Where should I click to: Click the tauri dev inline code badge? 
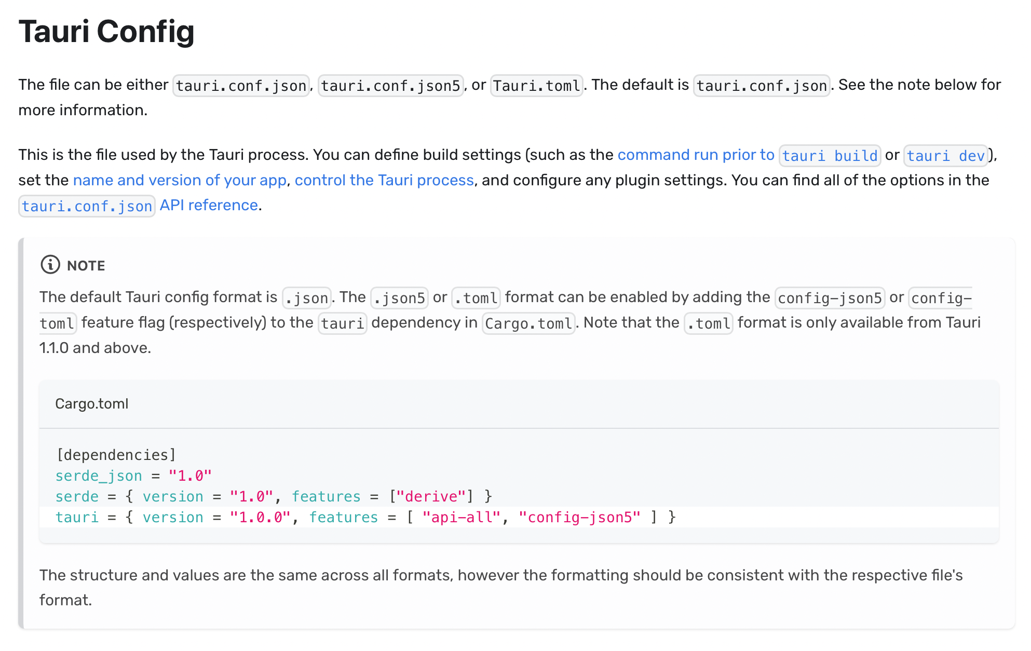(946, 155)
